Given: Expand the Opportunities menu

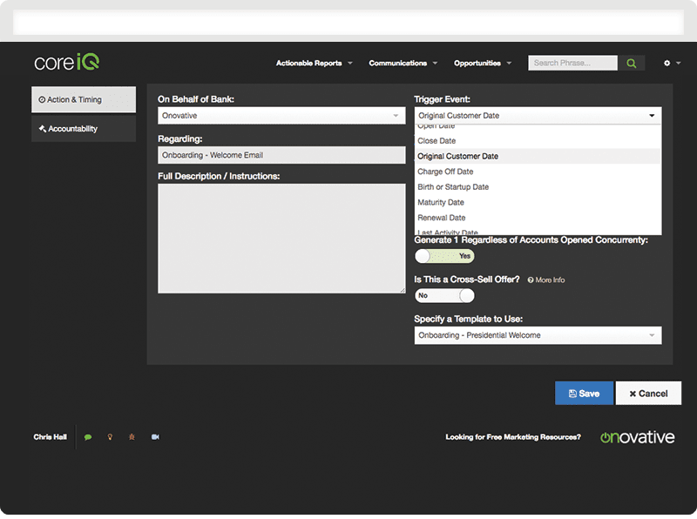Looking at the screenshot, I should [483, 63].
